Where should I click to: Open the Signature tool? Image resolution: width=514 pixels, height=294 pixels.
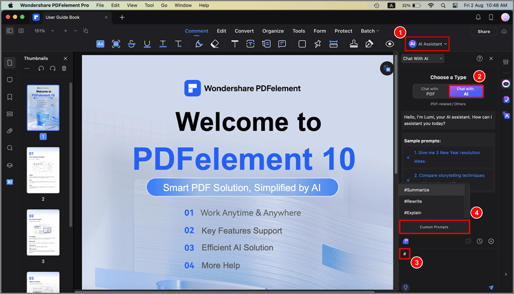tap(370, 44)
